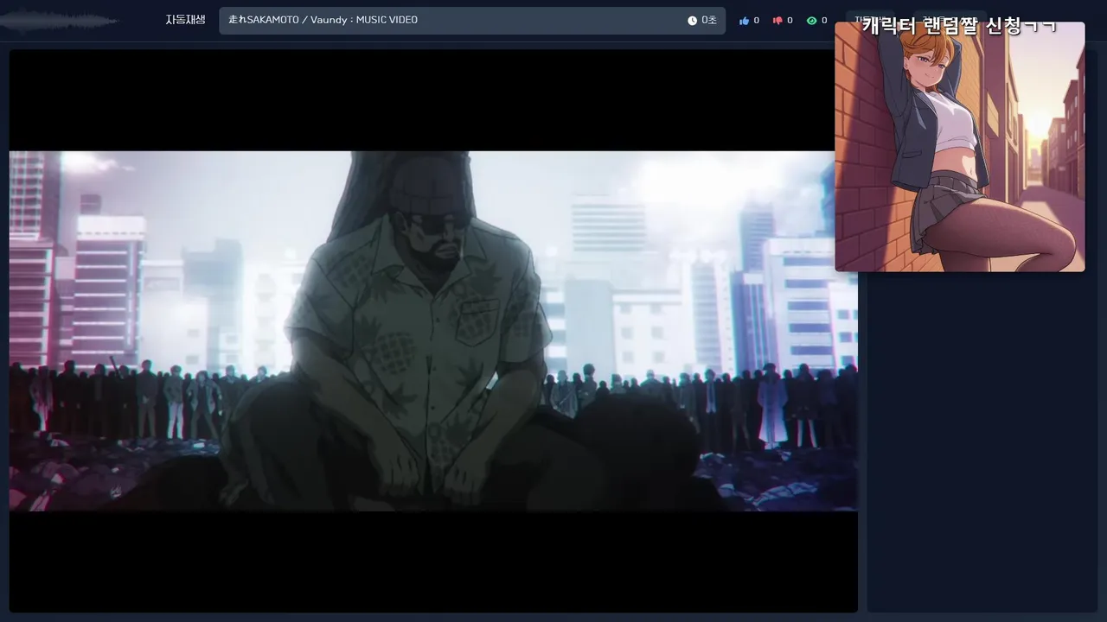Click the audio waveform visualizer
1107x622 pixels.
point(61,21)
